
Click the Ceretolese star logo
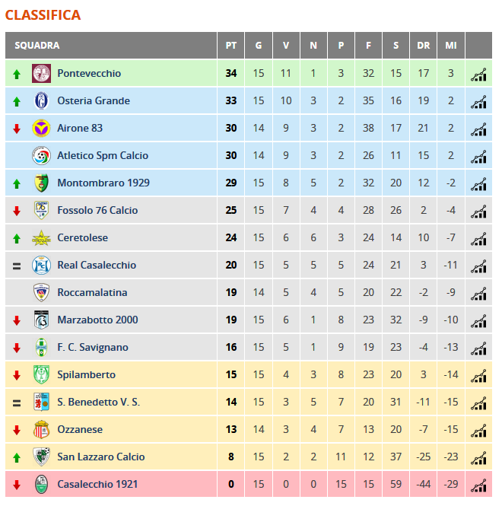point(41,238)
